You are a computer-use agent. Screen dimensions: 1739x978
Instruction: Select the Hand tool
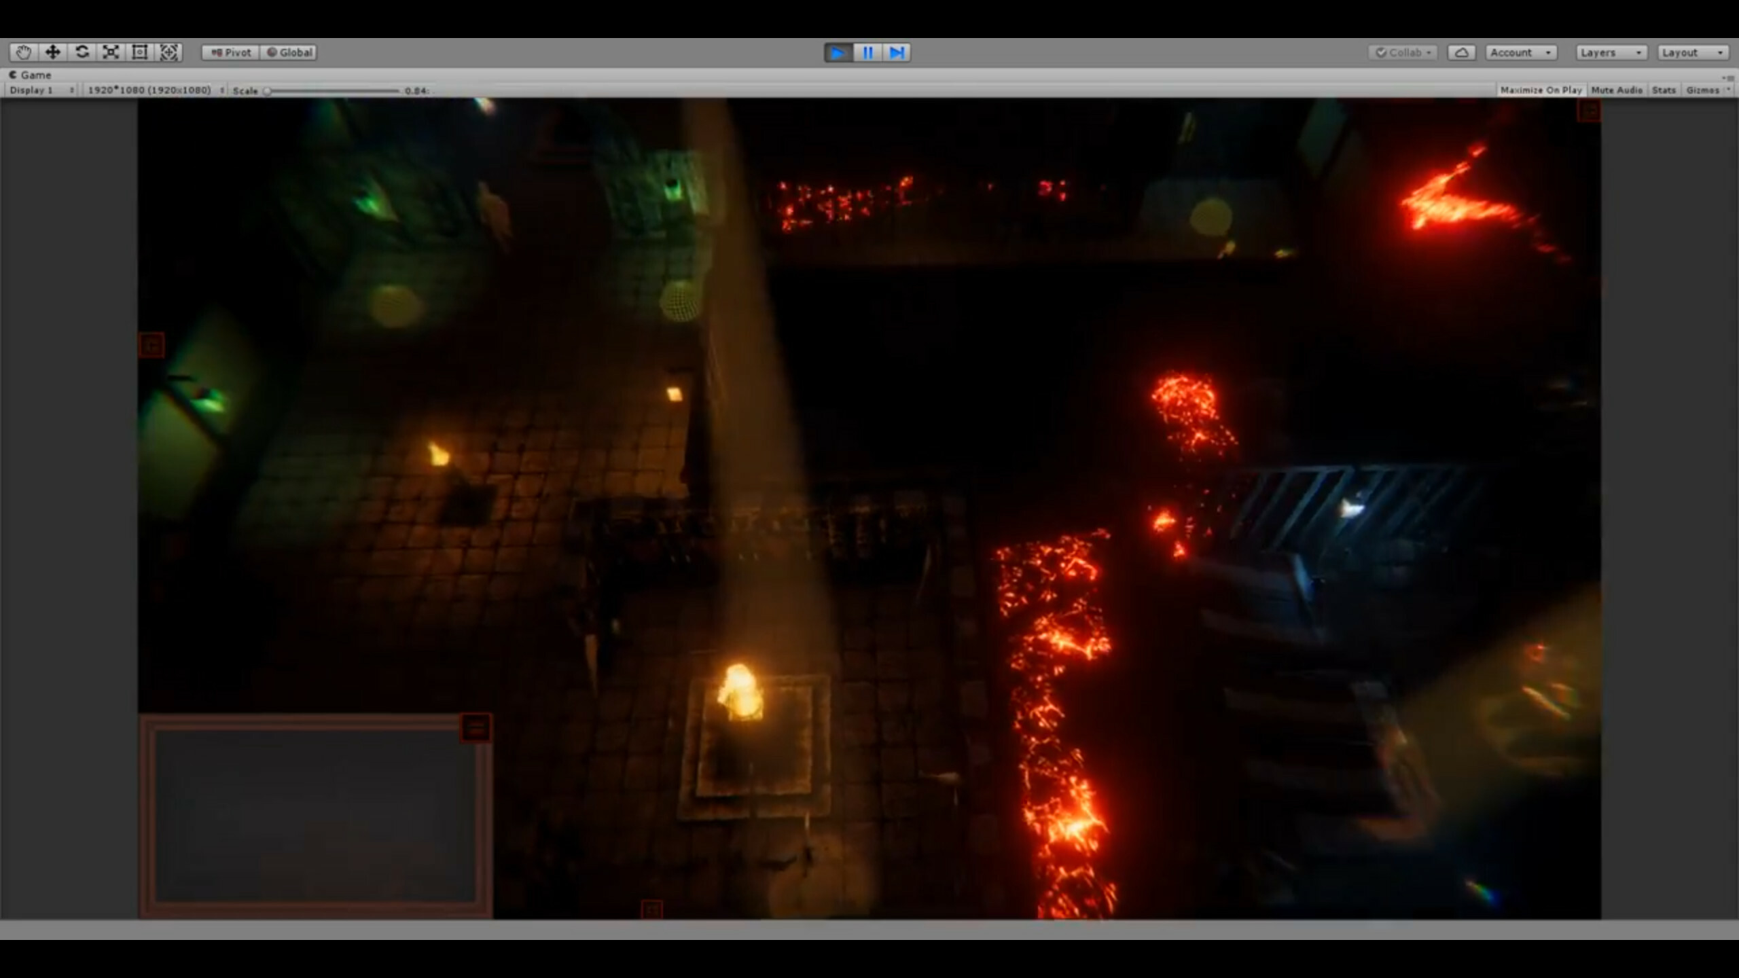[x=24, y=52]
